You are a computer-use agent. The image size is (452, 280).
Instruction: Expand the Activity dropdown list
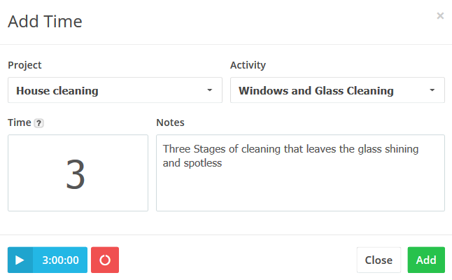pos(337,90)
